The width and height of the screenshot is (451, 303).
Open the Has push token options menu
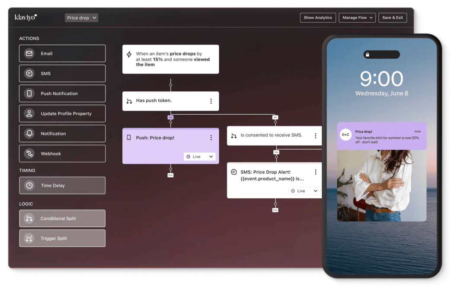[211, 101]
